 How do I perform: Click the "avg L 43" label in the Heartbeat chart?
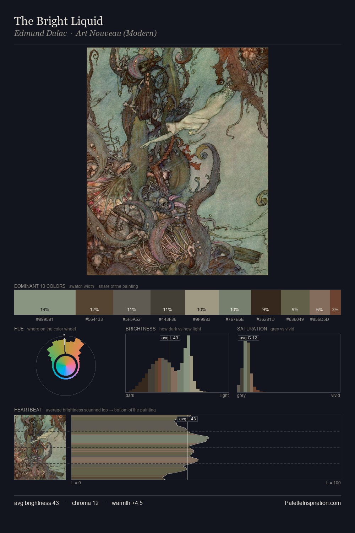[x=187, y=419]
